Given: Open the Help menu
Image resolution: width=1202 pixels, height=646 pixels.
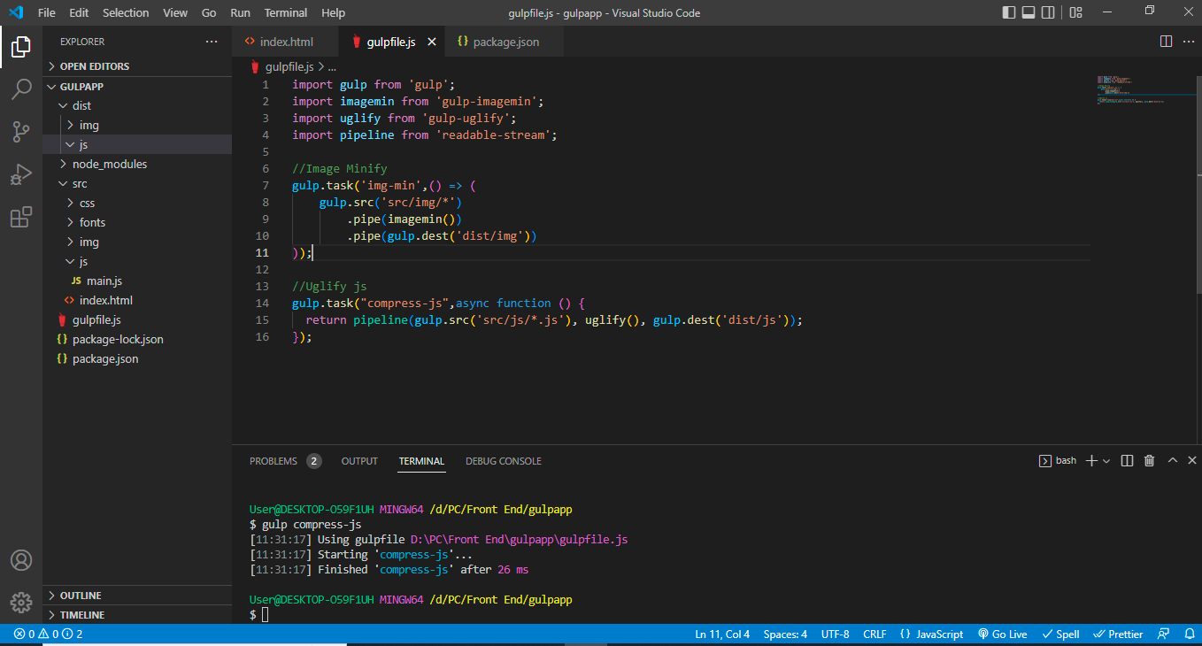Looking at the screenshot, I should [334, 12].
